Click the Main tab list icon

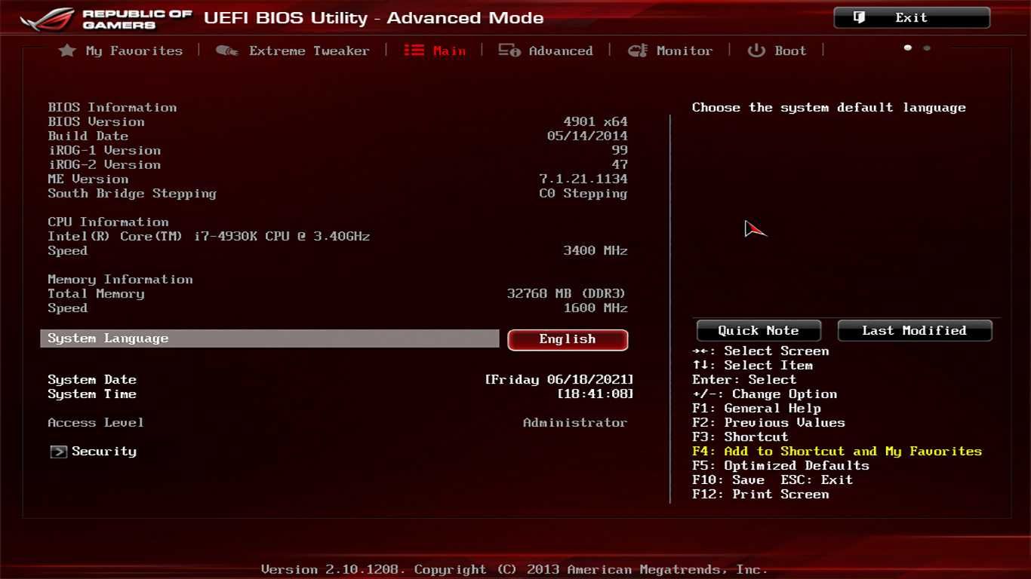[414, 51]
